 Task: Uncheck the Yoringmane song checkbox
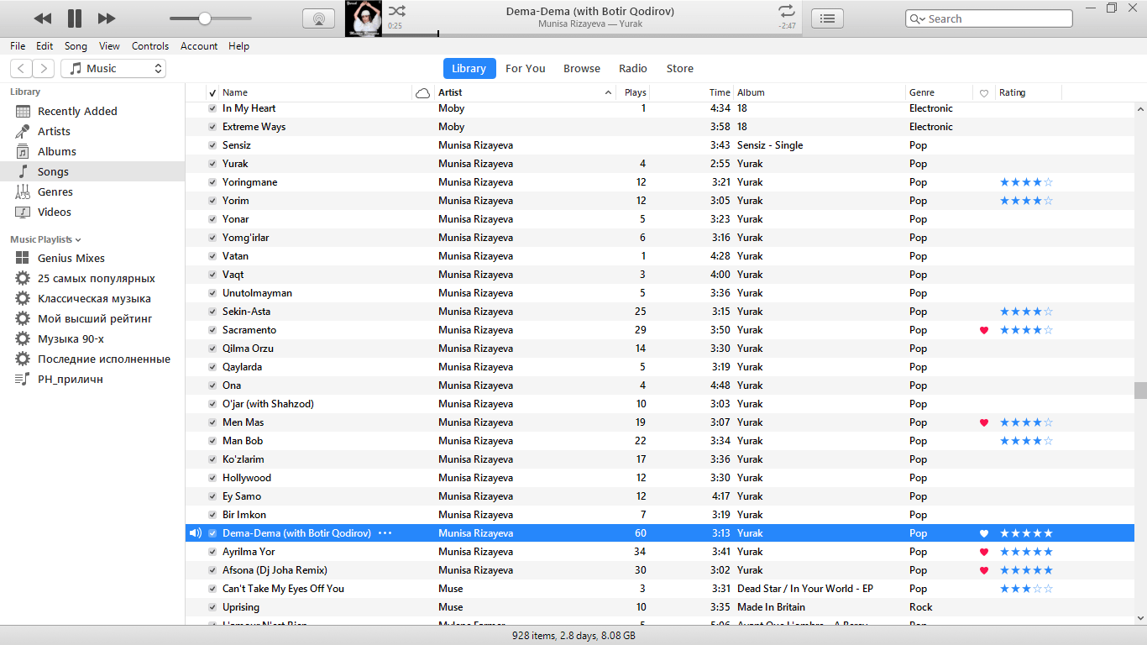(x=212, y=182)
